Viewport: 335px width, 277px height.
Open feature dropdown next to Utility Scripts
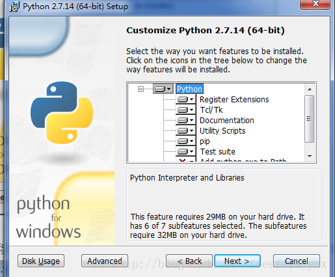pos(185,131)
